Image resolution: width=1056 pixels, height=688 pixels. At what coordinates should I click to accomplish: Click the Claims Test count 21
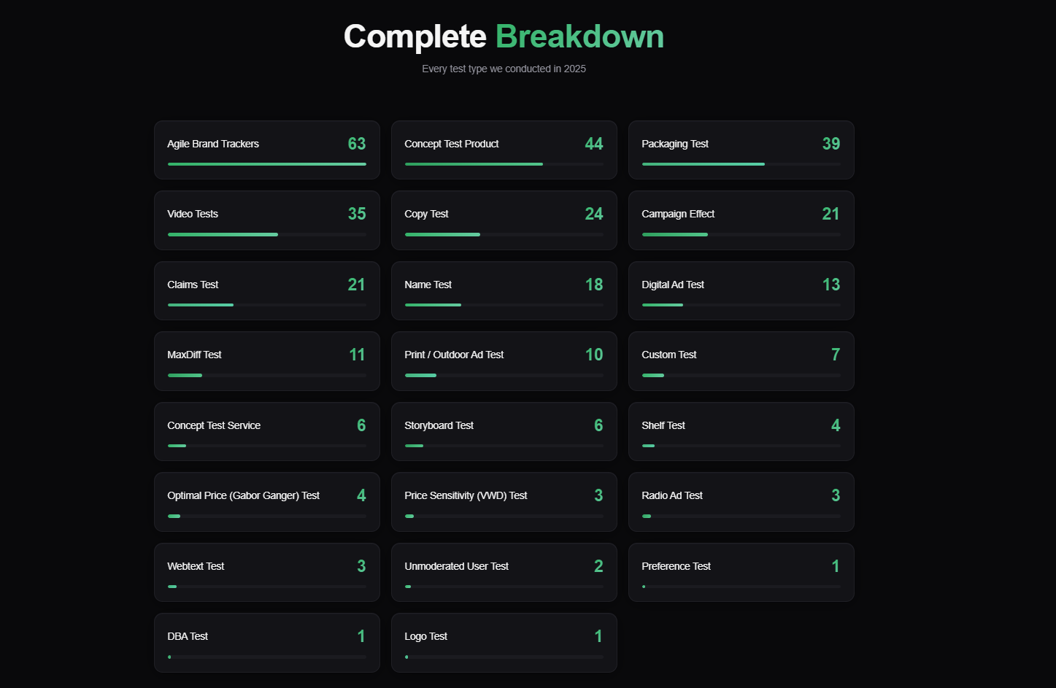(356, 285)
